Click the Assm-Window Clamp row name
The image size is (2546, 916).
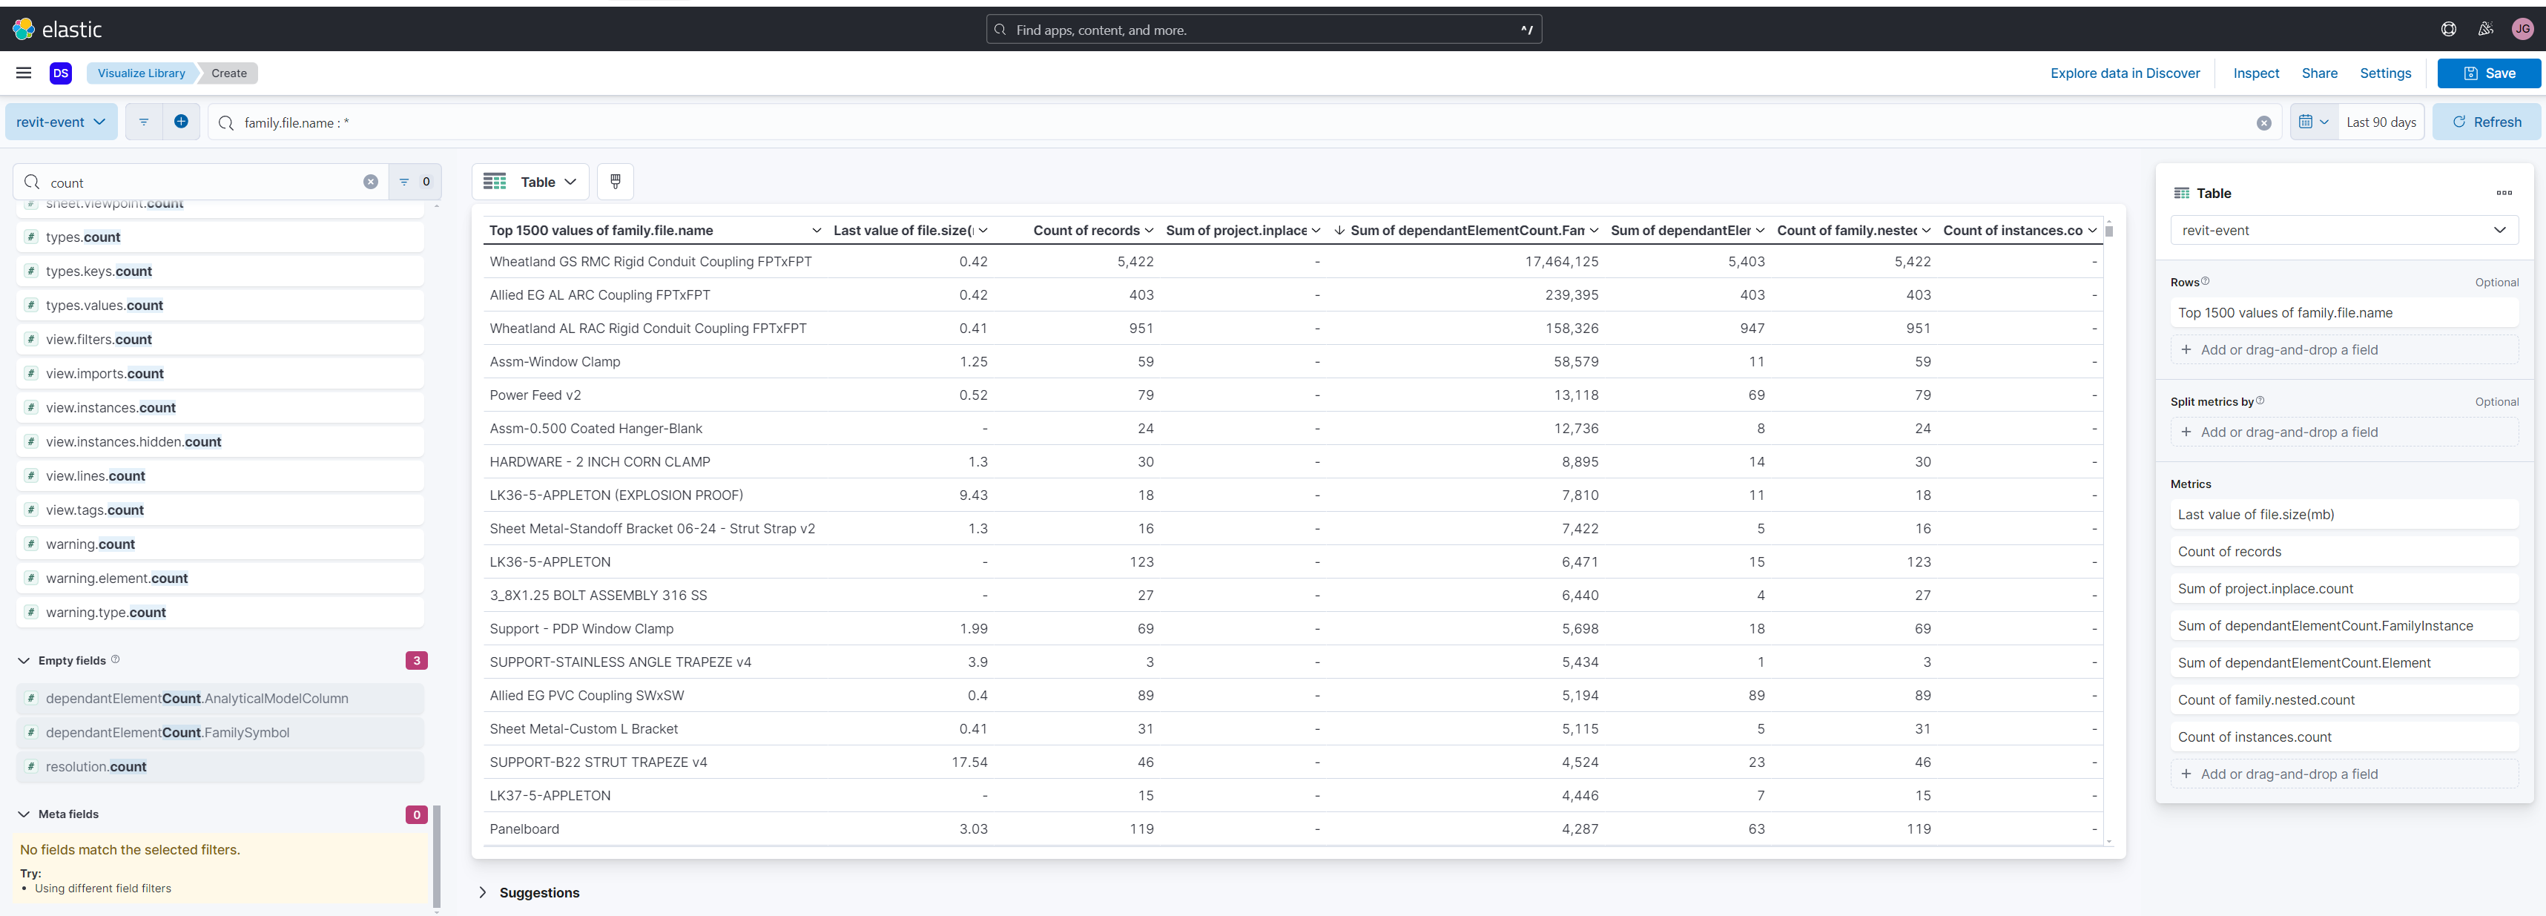(x=555, y=362)
